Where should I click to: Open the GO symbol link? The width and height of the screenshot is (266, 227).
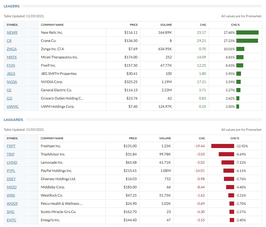point(10,98)
